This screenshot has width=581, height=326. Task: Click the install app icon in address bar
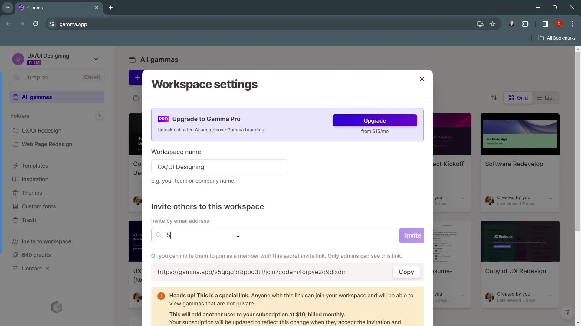click(480, 24)
